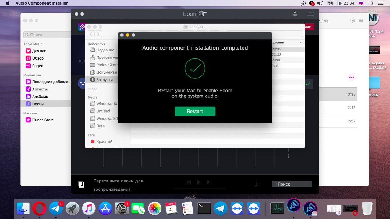Expand the Finder date column sort chevron
390x219 pixels.
click(x=301, y=43)
